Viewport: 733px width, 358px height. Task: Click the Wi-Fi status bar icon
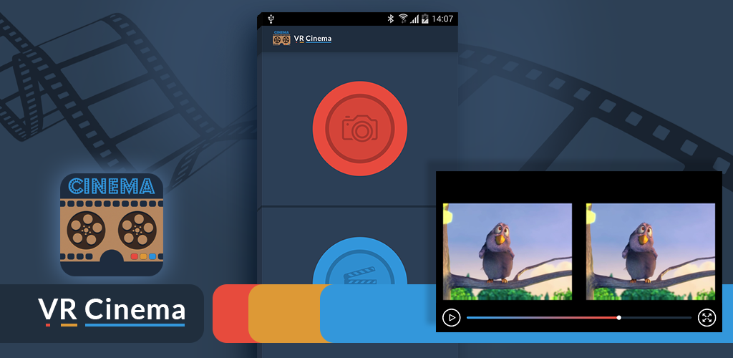[403, 19]
